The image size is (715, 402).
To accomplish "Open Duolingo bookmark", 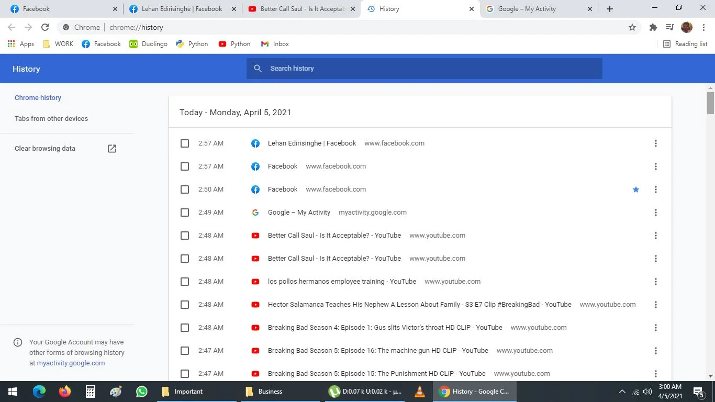I will click(x=149, y=44).
